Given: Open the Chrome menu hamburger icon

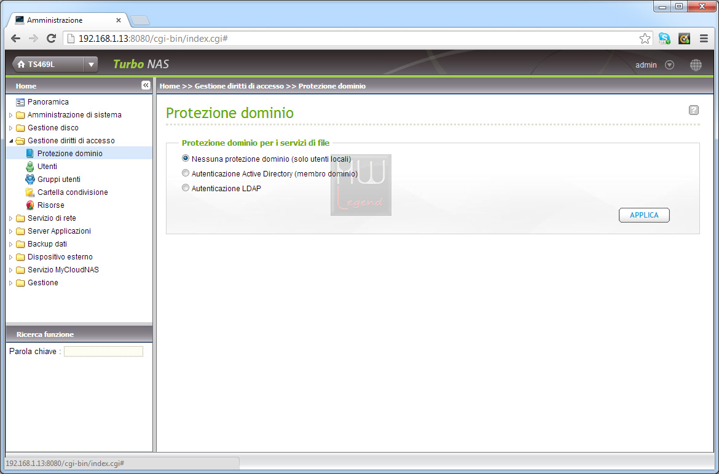Looking at the screenshot, I should click(704, 39).
